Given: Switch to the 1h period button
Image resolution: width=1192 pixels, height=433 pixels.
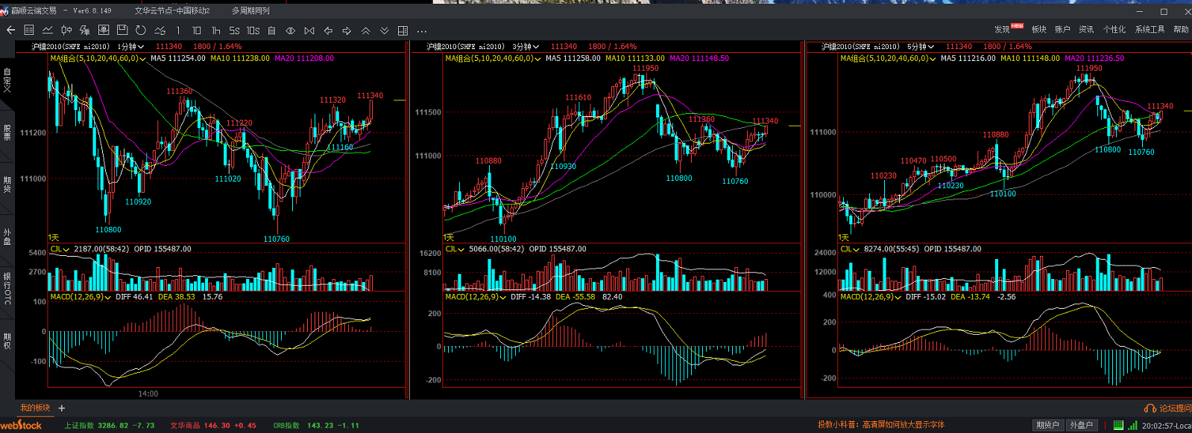Looking at the screenshot, I should (x=215, y=31).
